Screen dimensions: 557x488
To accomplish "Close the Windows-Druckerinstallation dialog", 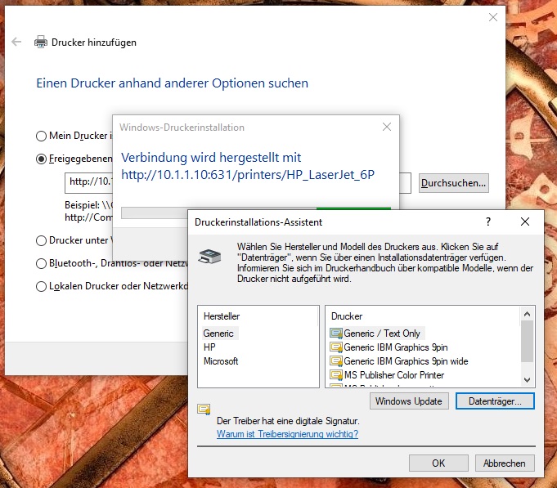I will [387, 127].
